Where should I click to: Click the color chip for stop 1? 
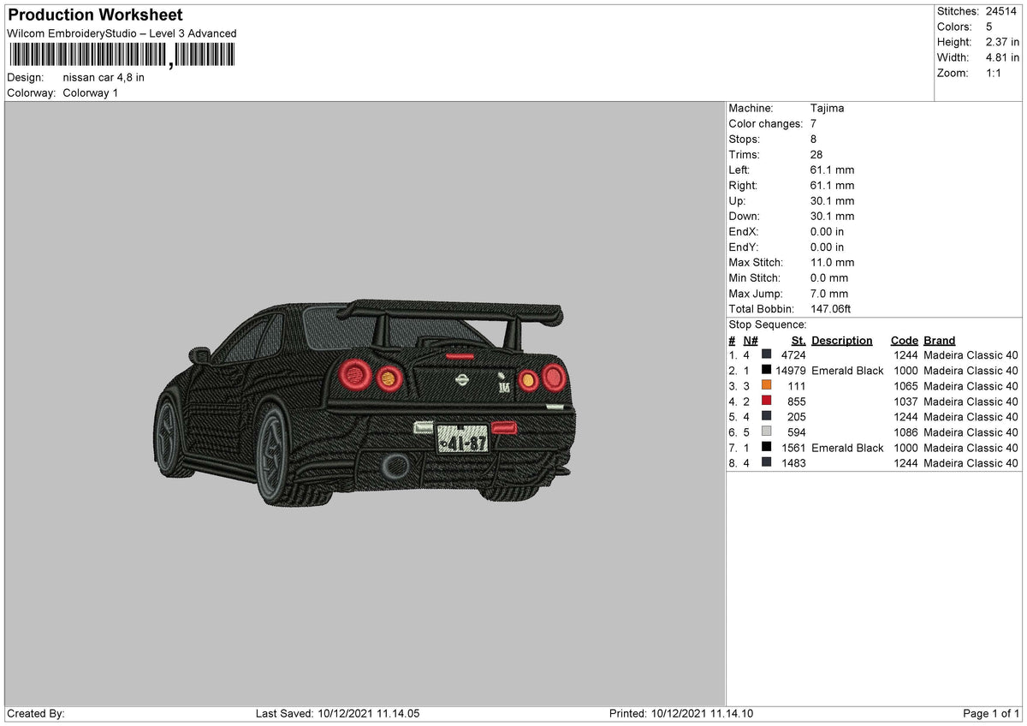pos(768,355)
